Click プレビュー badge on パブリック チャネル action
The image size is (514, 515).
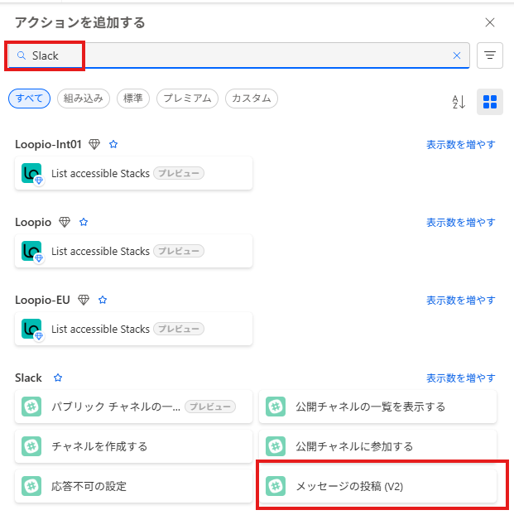(x=210, y=407)
